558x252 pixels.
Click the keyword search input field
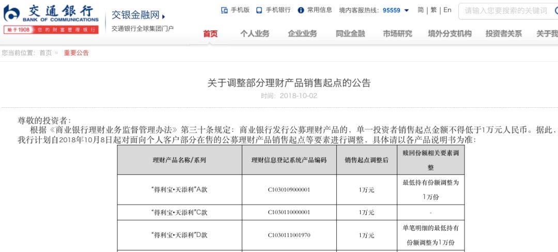pyautogui.click(x=508, y=11)
